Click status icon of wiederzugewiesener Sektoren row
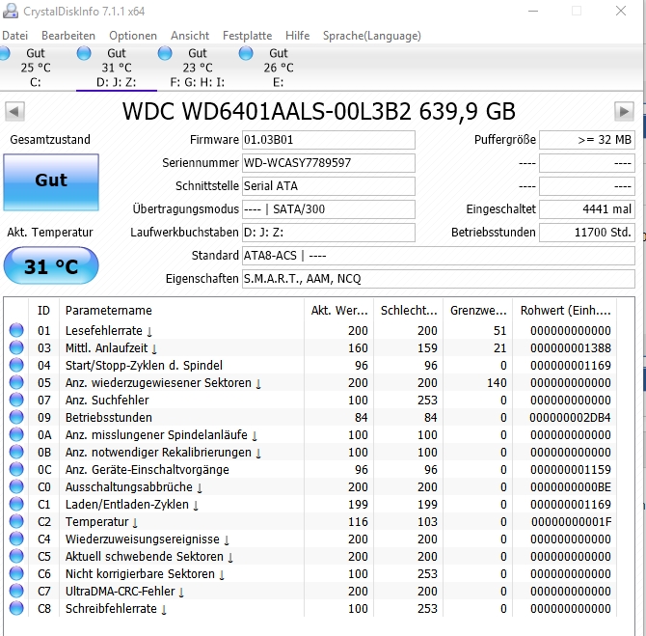Image resolution: width=646 pixels, height=636 pixels. point(16,382)
